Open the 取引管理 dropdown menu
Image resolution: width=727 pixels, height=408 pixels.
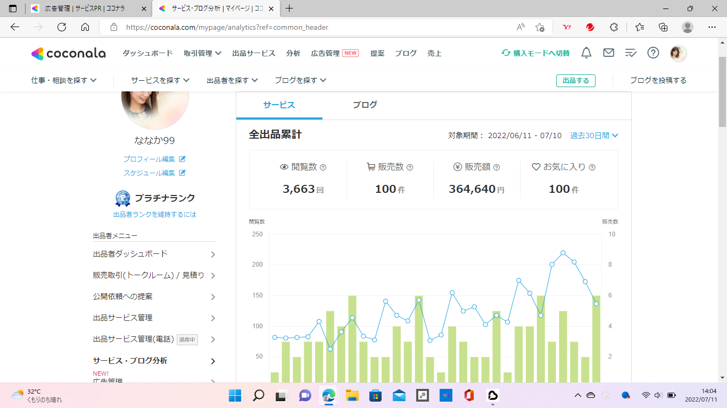pyautogui.click(x=202, y=53)
